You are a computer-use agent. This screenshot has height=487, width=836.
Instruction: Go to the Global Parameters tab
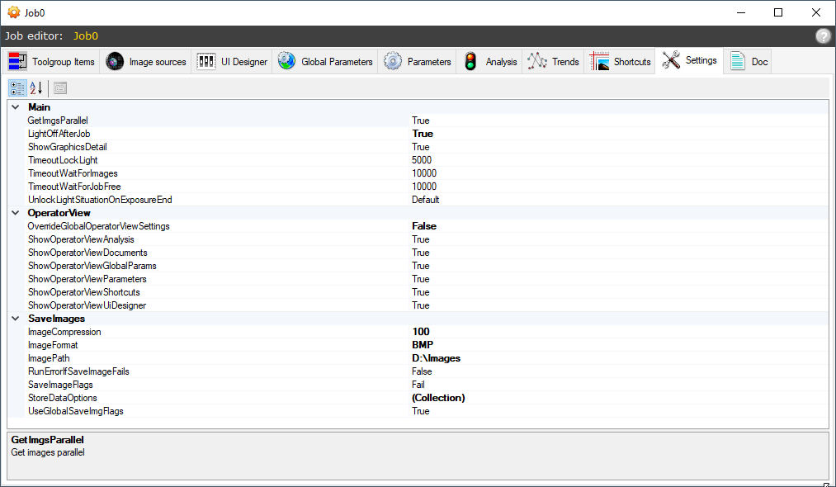pos(324,62)
